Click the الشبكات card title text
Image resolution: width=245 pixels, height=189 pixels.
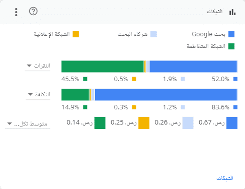click(x=215, y=12)
